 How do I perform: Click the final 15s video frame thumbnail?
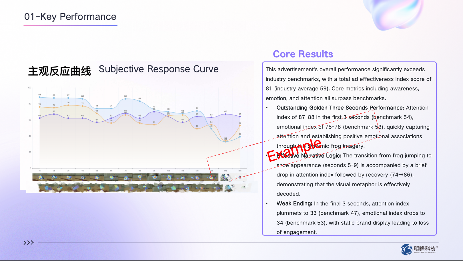tap(240, 177)
